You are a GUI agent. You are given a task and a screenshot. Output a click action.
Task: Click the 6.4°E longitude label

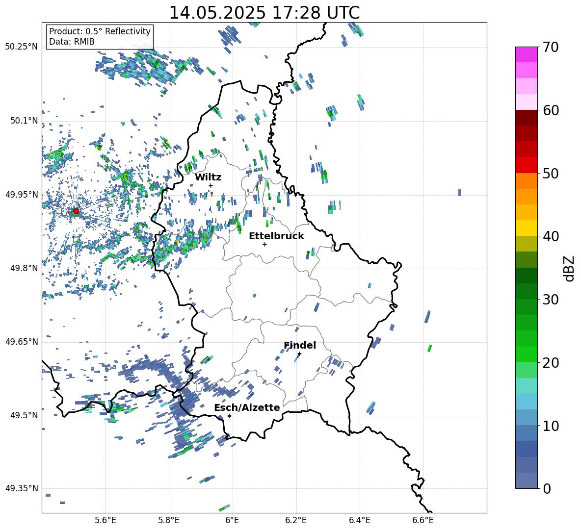point(360,521)
